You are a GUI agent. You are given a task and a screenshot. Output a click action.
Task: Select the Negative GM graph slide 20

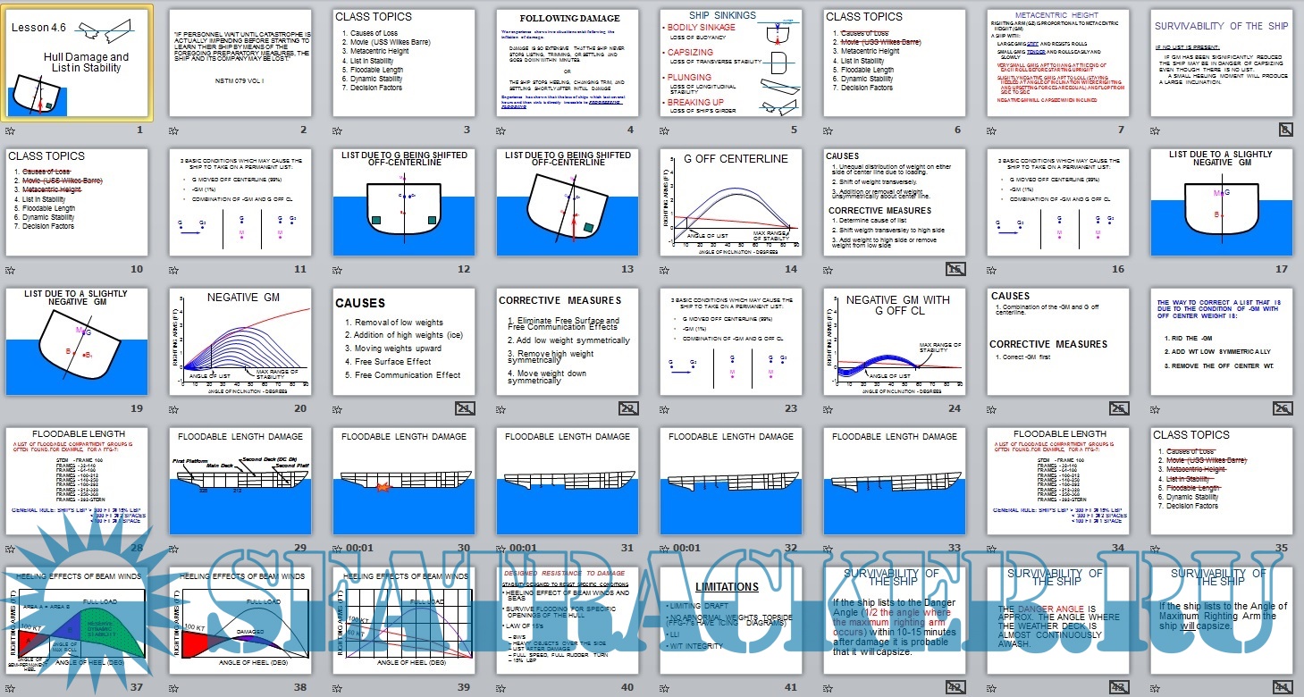[240, 341]
